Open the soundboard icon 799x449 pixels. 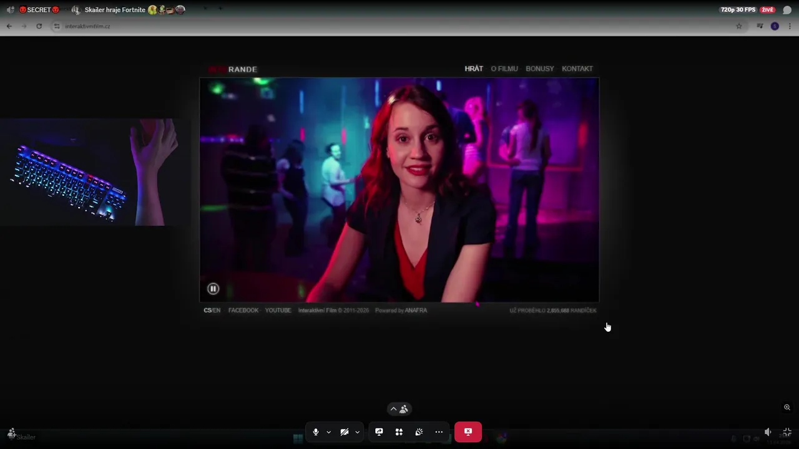tap(419, 432)
